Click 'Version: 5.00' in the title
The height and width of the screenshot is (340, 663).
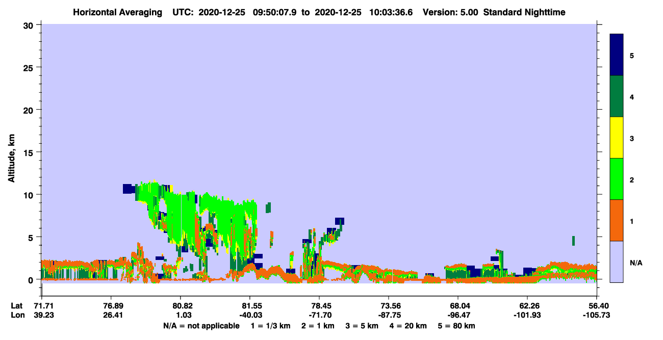click(x=450, y=12)
